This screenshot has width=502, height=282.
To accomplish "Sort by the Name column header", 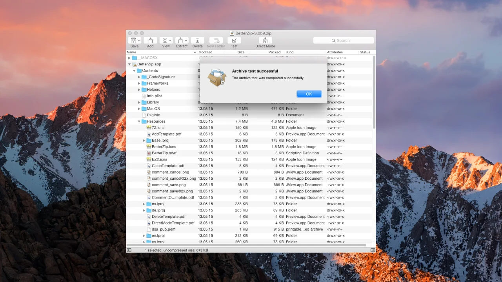I will (162, 52).
